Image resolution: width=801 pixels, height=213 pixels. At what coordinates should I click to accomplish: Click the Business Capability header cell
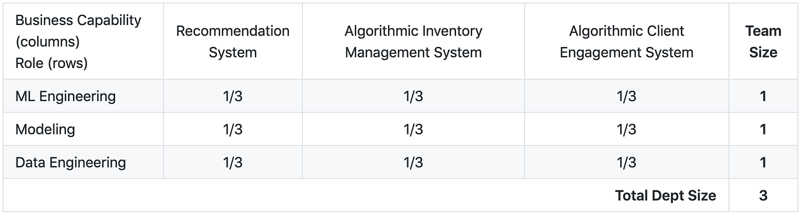[x=79, y=41]
